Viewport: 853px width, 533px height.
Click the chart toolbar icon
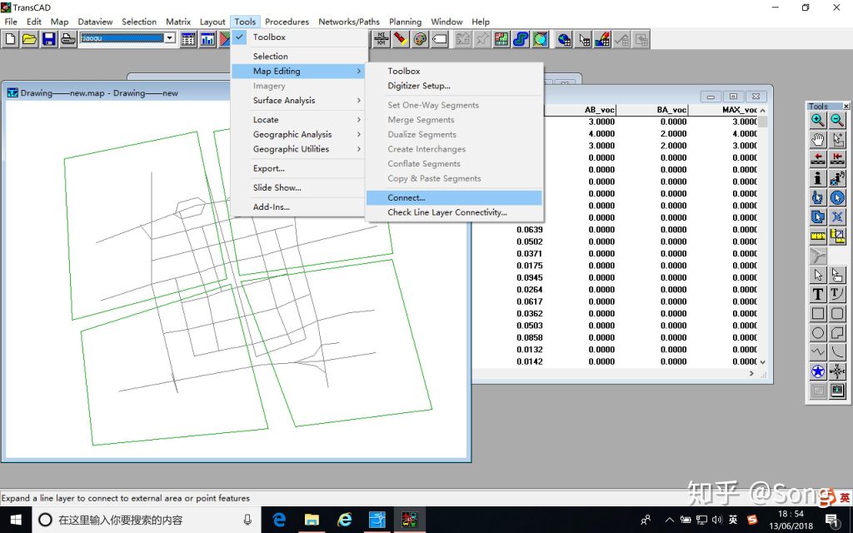coord(207,39)
